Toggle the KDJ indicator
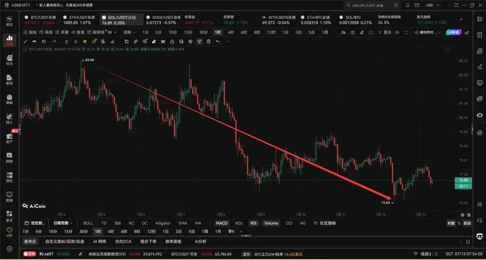 click(x=239, y=223)
